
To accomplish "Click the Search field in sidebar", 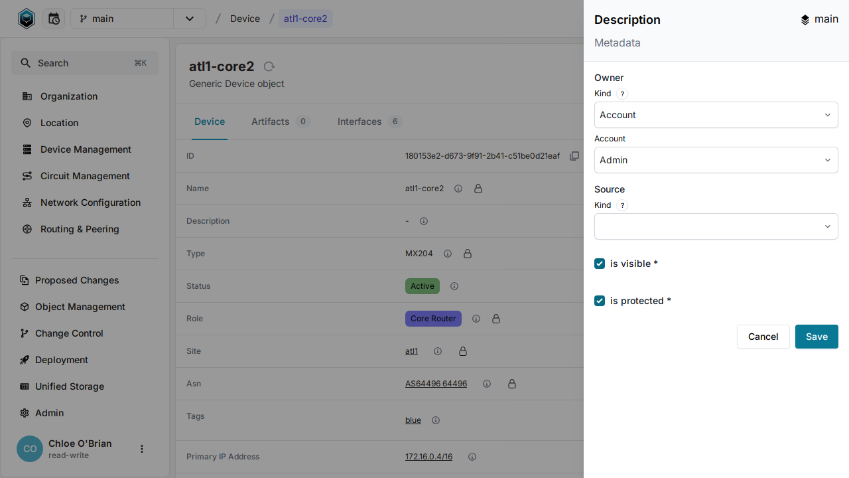I will (x=85, y=63).
